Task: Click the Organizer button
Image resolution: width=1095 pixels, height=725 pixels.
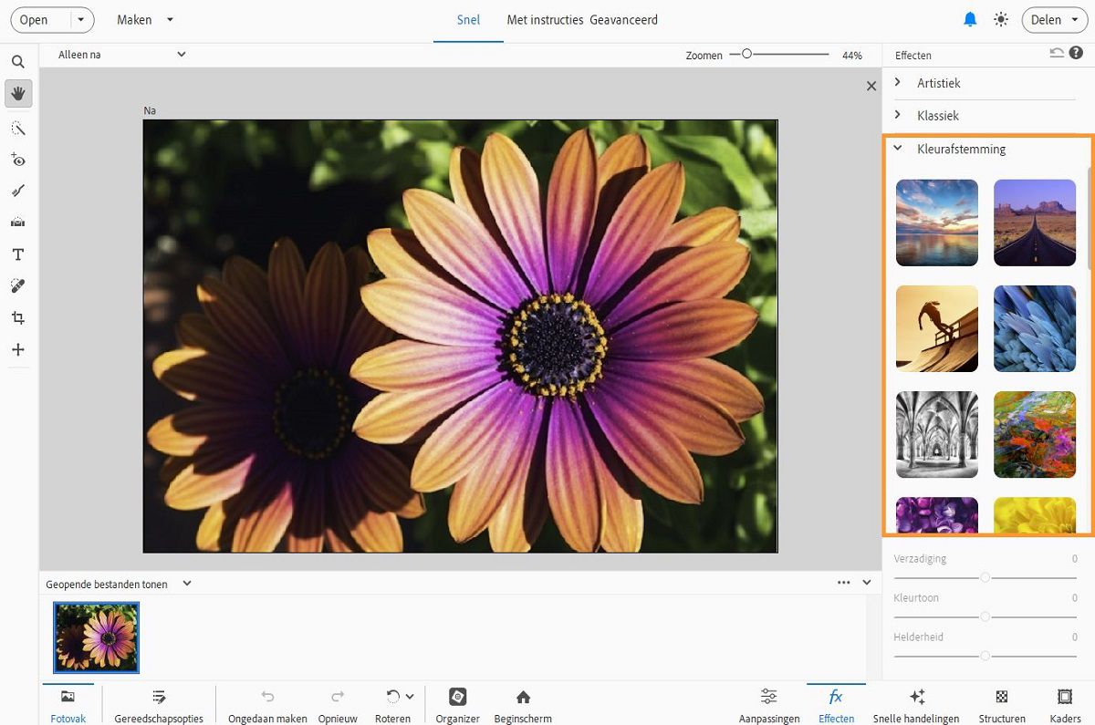Action: point(457,704)
